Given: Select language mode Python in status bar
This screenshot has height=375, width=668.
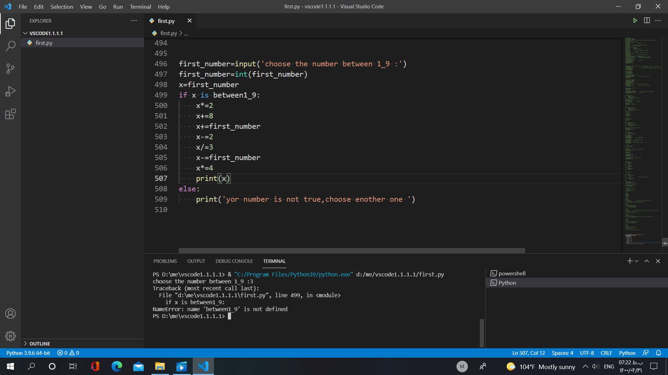Looking at the screenshot, I should tap(627, 353).
